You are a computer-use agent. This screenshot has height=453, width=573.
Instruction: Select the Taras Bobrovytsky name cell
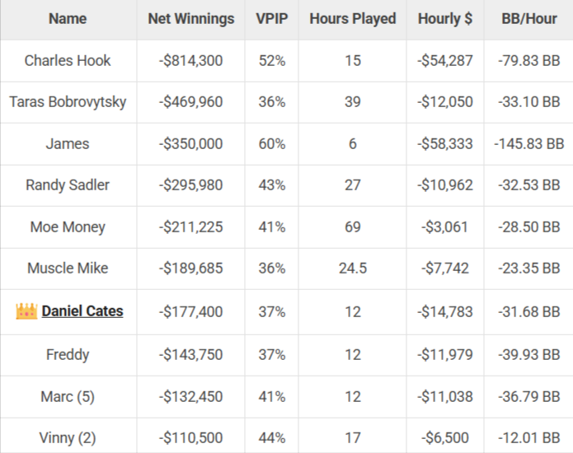[68, 102]
